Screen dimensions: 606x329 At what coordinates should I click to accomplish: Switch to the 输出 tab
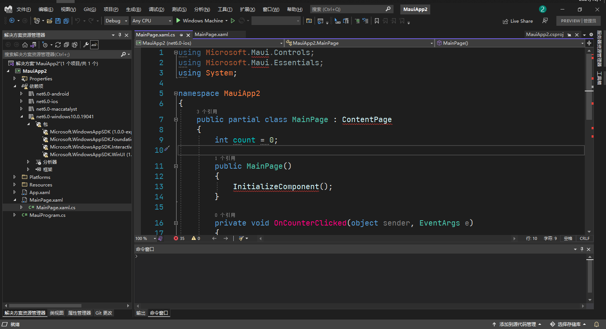[x=141, y=313]
